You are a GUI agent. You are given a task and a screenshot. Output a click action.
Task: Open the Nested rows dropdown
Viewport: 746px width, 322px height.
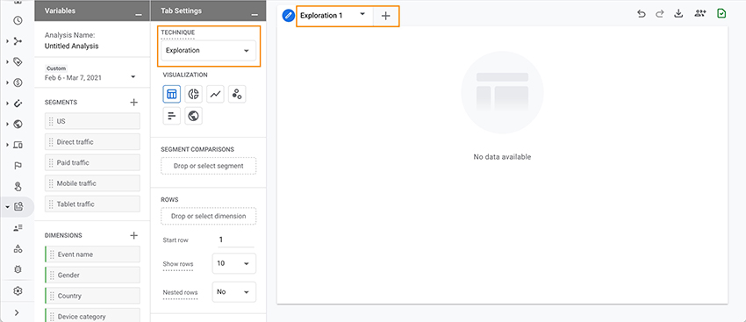[234, 292]
